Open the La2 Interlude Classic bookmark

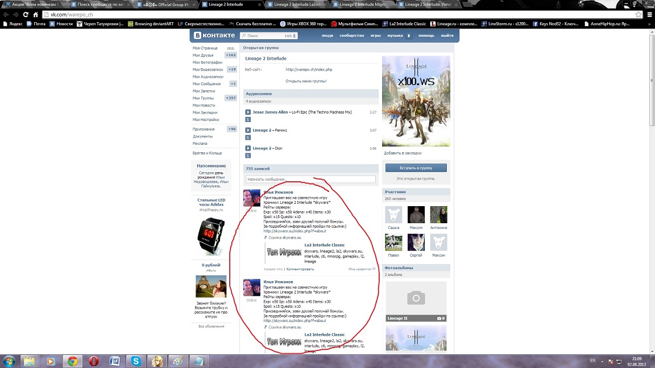point(404,24)
